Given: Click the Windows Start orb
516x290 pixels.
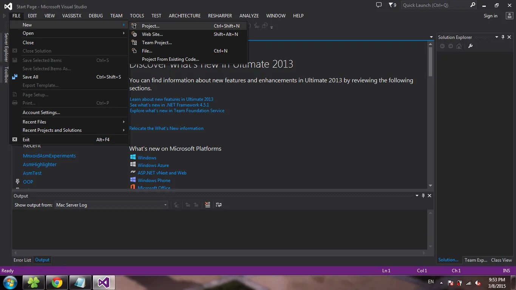Looking at the screenshot, I should click(10, 282).
